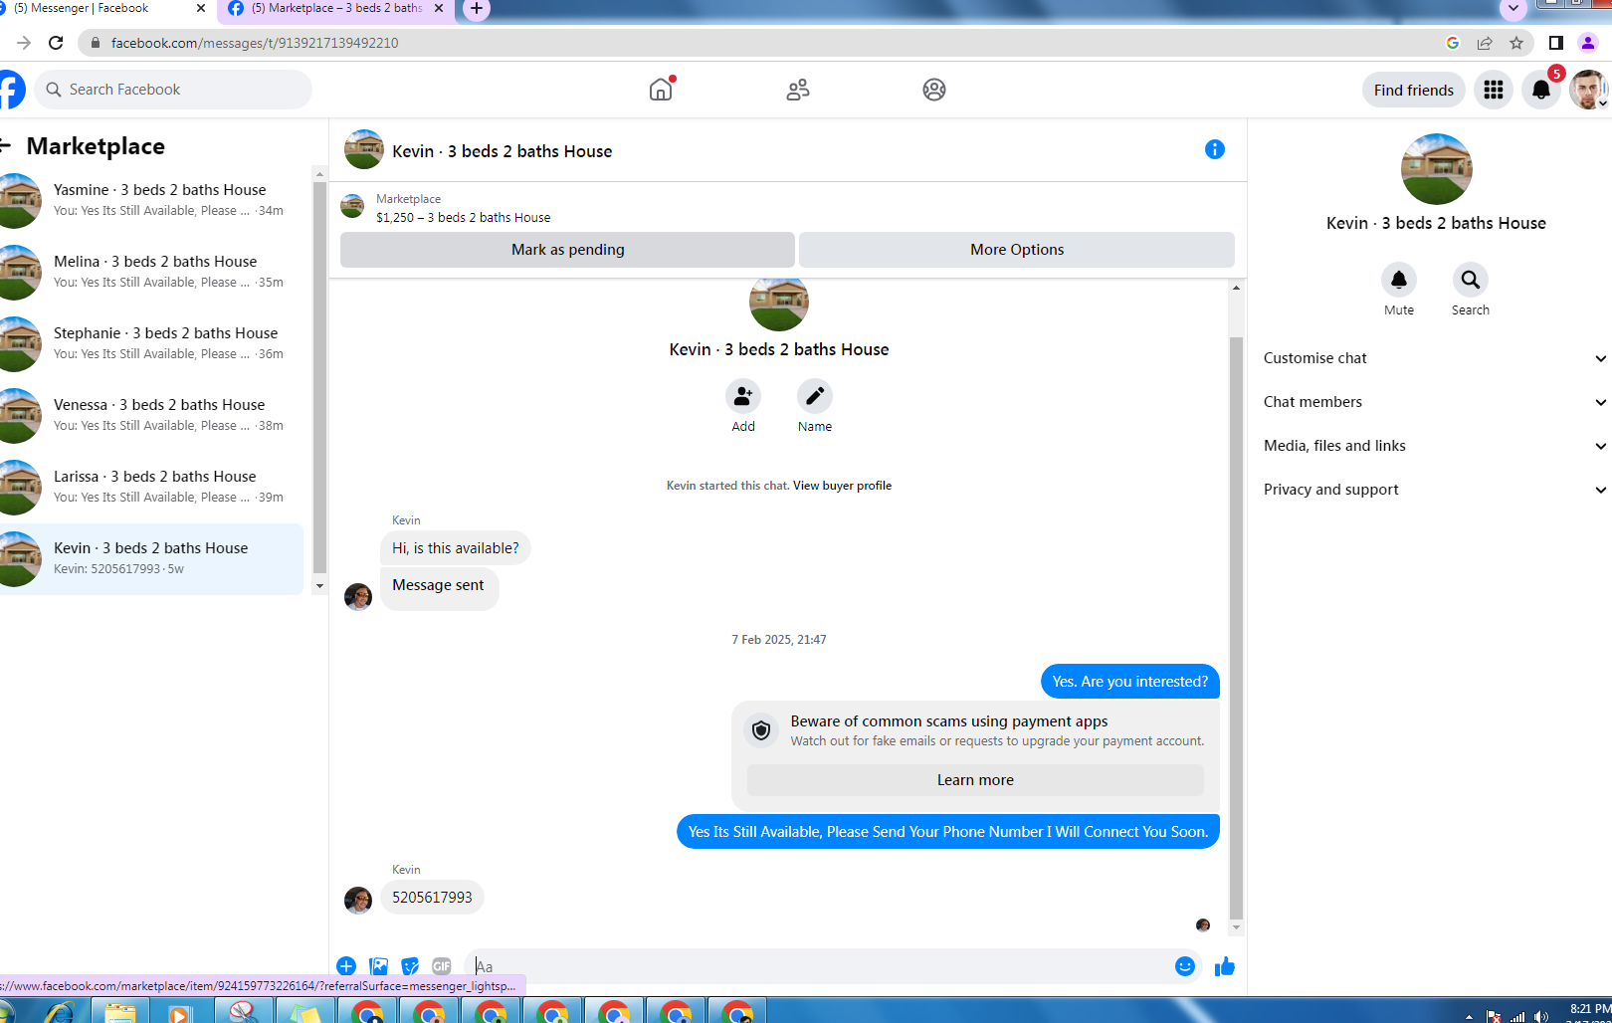This screenshot has height=1023, width=1612.
Task: Open Venessa's conversation in the list
Action: point(151,415)
